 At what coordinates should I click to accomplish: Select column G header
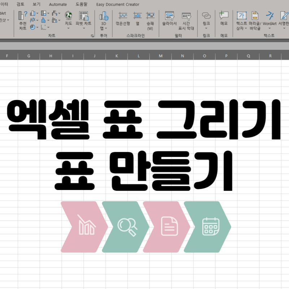pos(29,56)
